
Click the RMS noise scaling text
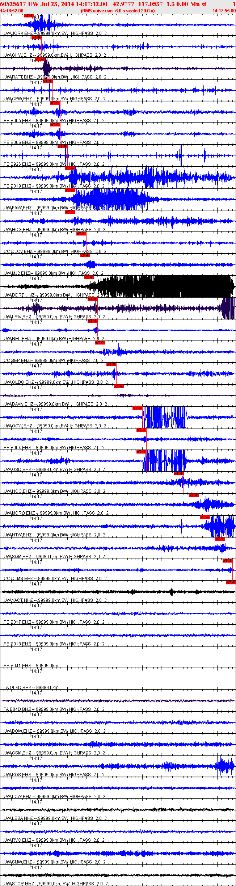118,11
